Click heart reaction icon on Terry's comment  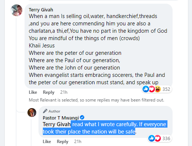(x=152, y=89)
